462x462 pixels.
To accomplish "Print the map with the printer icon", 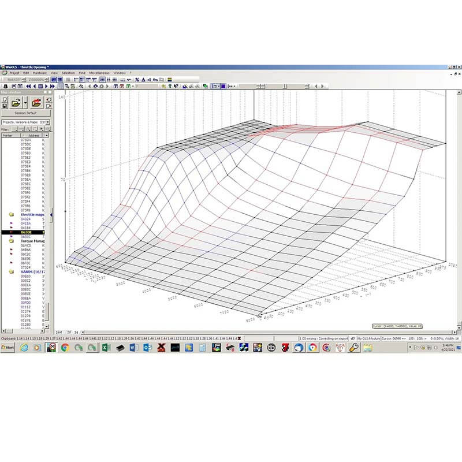I will pyautogui.click(x=36, y=102).
